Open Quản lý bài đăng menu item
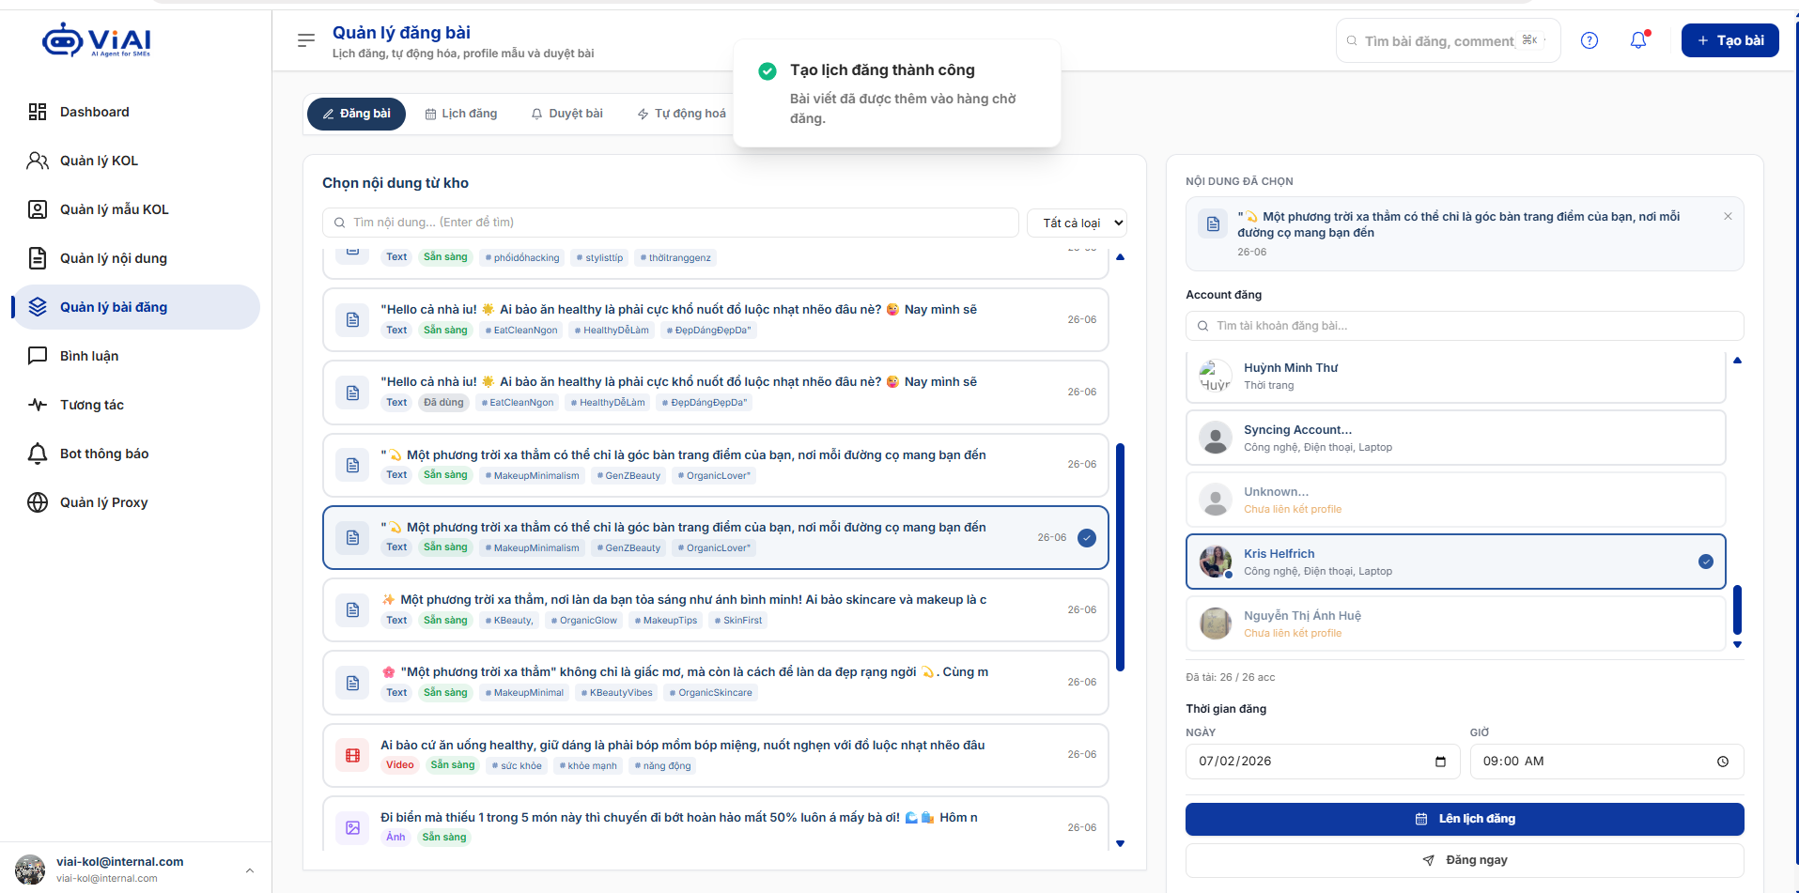 pos(137,307)
